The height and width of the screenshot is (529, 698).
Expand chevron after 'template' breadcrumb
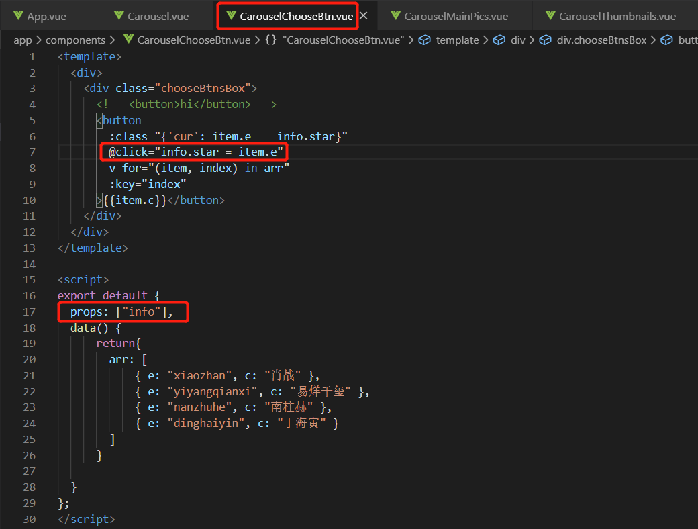[x=486, y=40]
